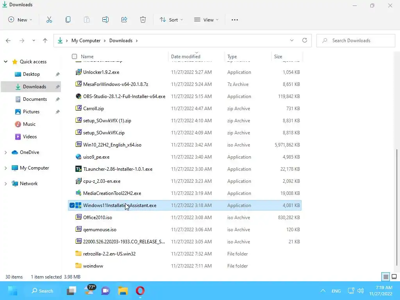Screen dimensions: 400x300
Task: Open Desktop in Quick access
Action: pyautogui.click(x=31, y=74)
